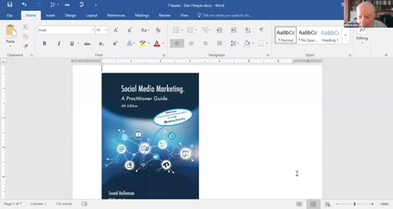This screenshot has width=393, height=209.
Task: Switch to the Design tab
Action: point(71,15)
